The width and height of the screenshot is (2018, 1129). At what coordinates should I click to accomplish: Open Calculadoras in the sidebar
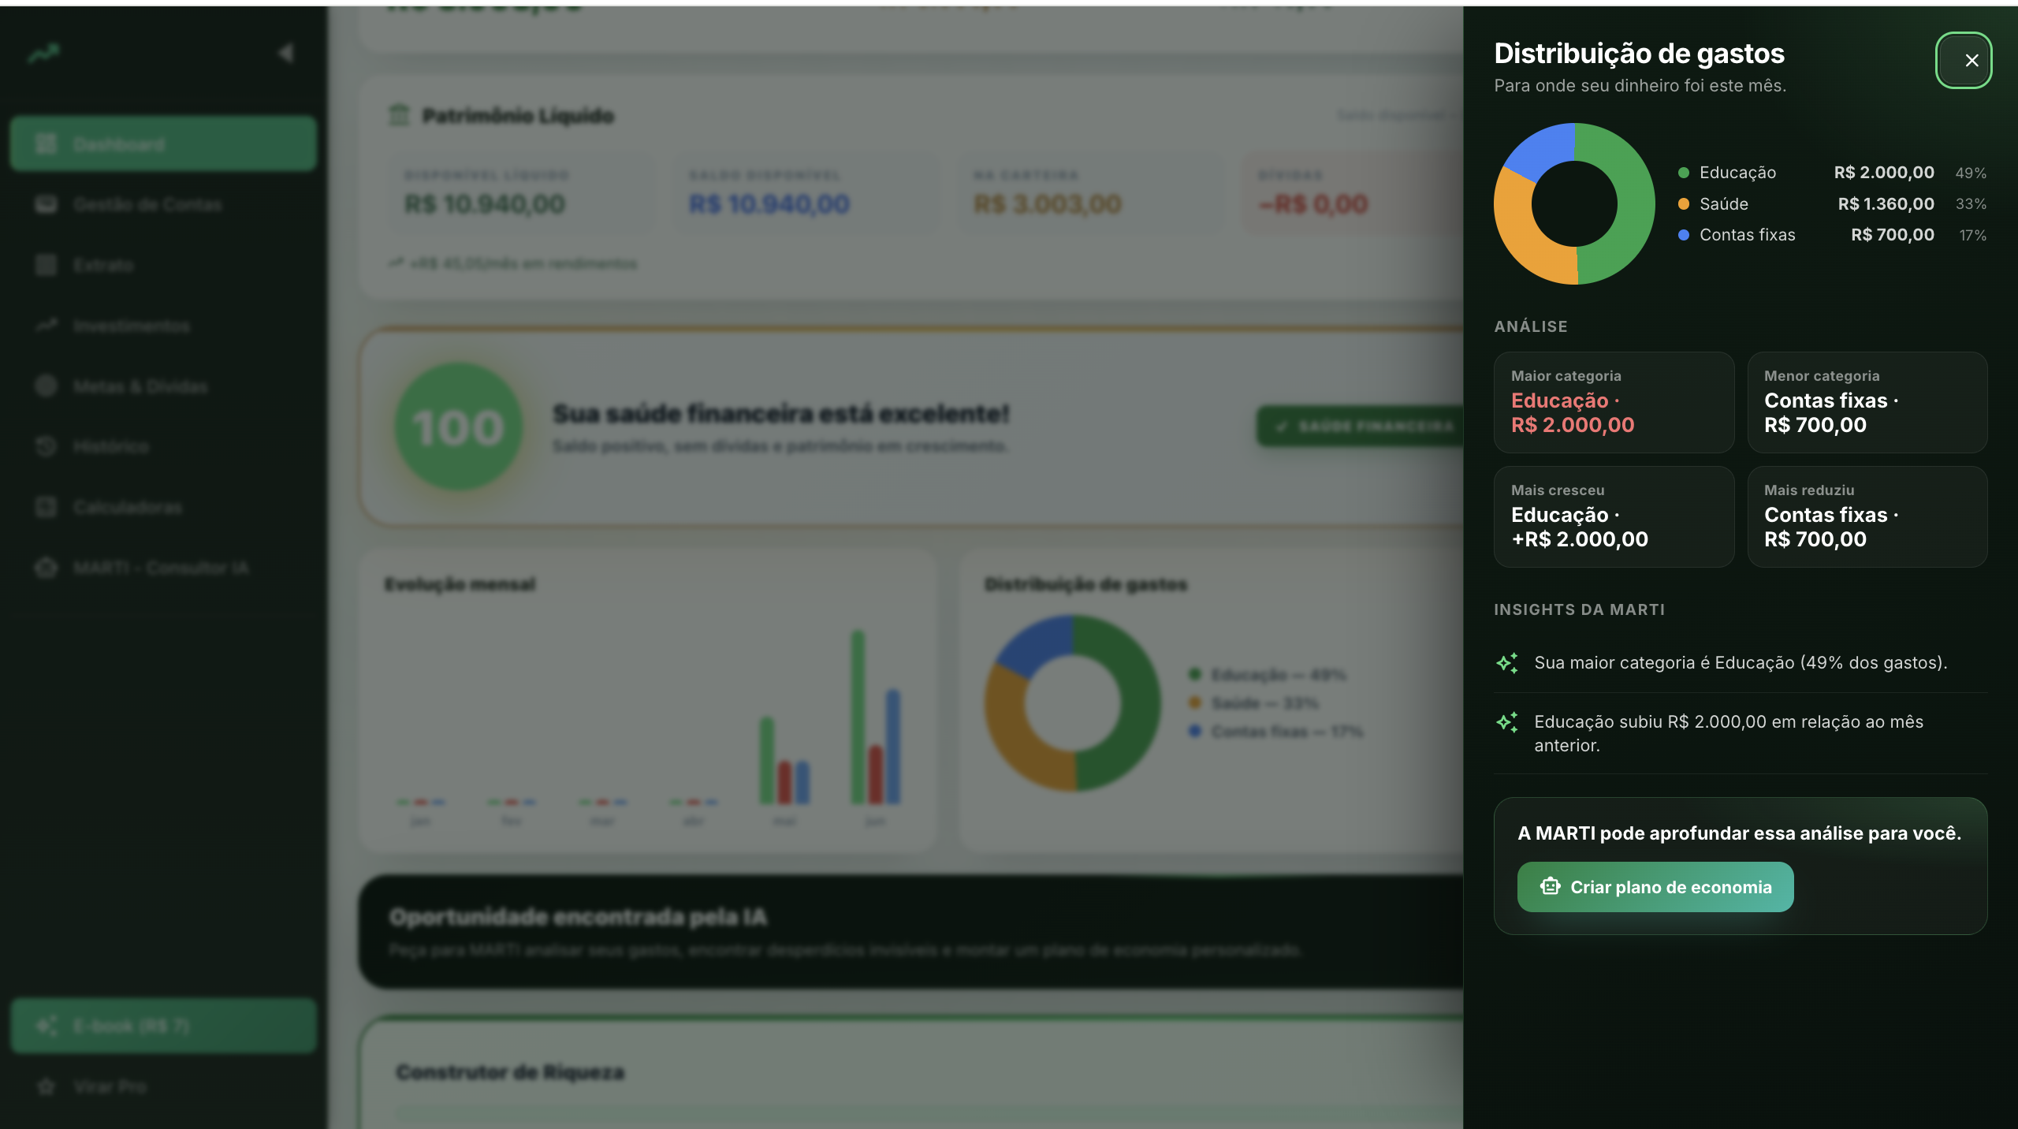163,507
